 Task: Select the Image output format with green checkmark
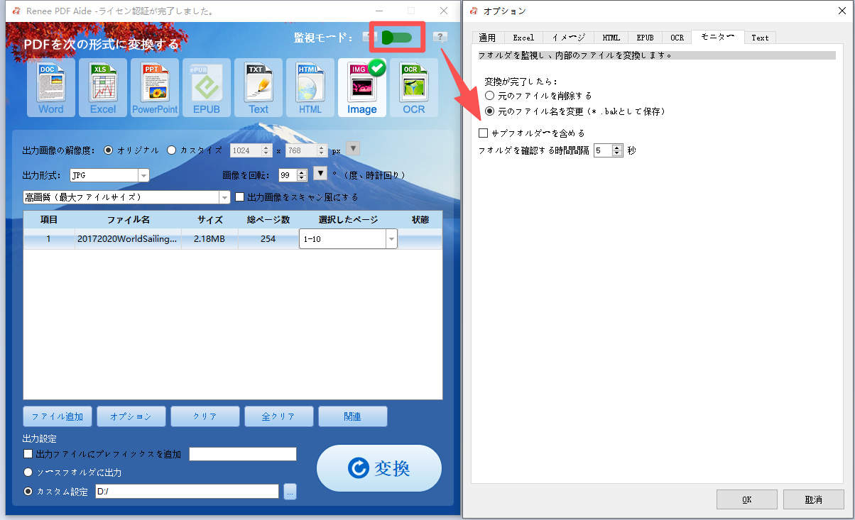[x=362, y=87]
